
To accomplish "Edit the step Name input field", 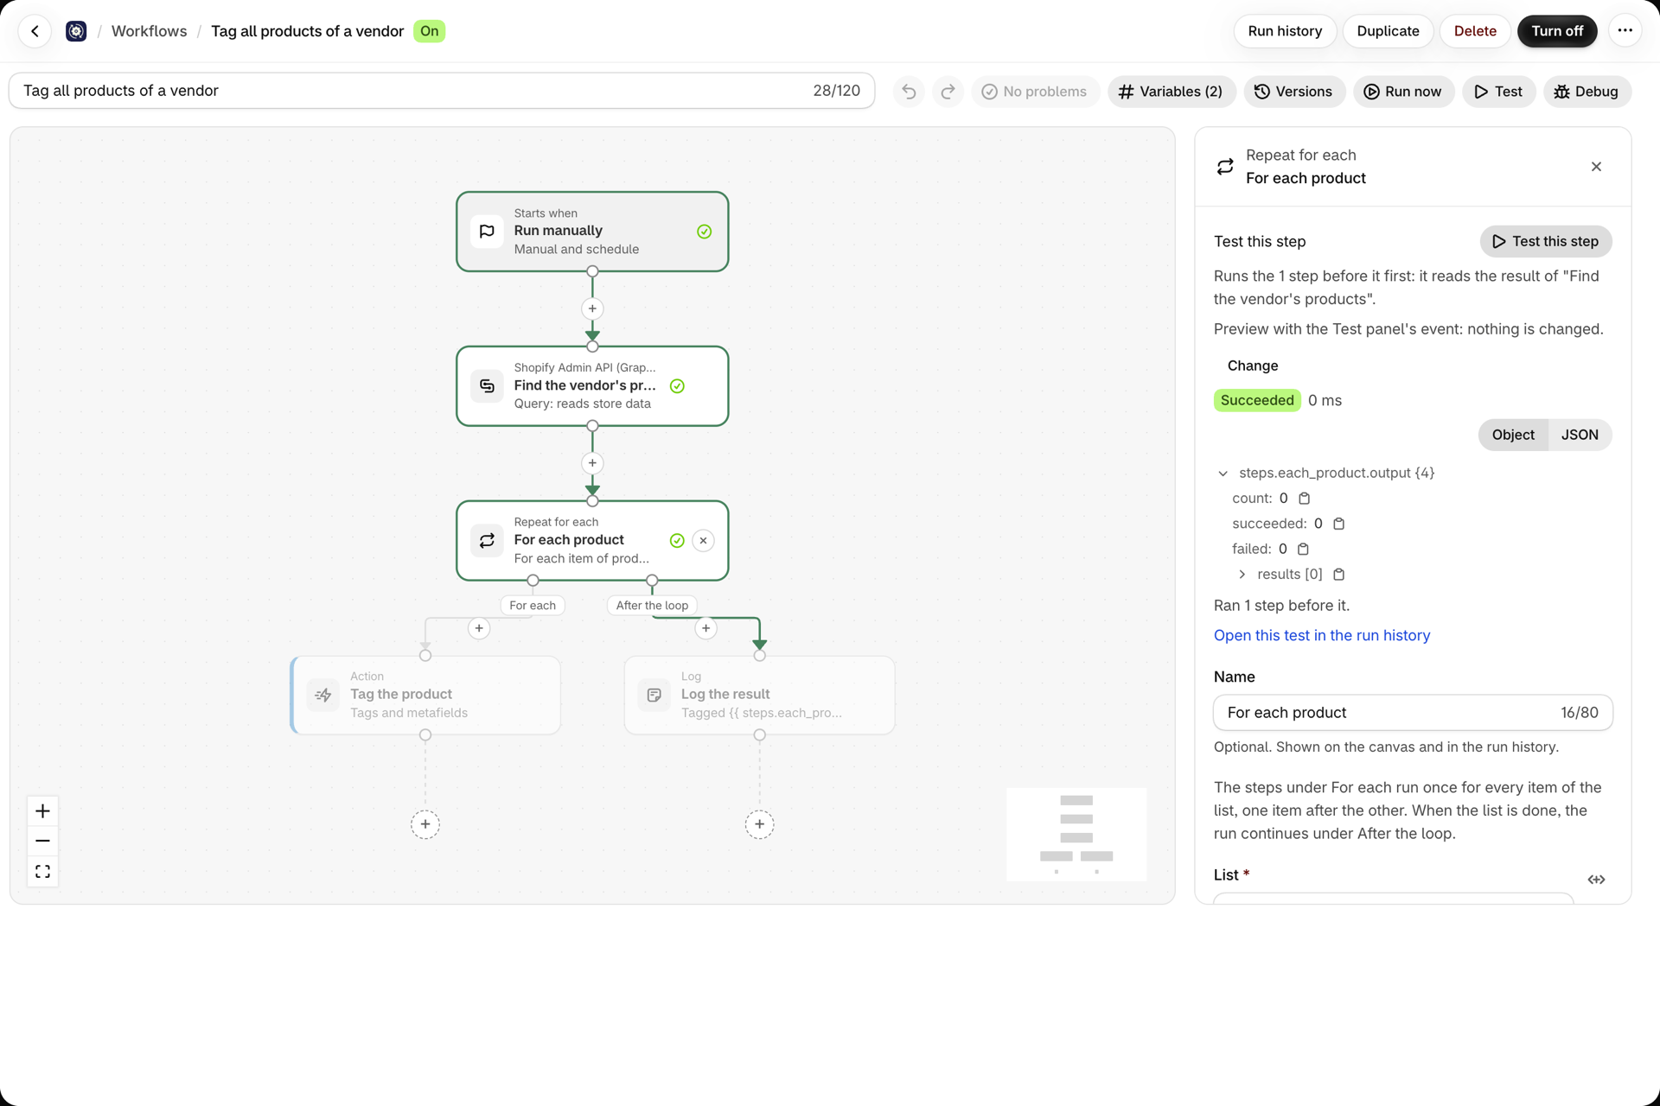I will pyautogui.click(x=1412, y=713).
